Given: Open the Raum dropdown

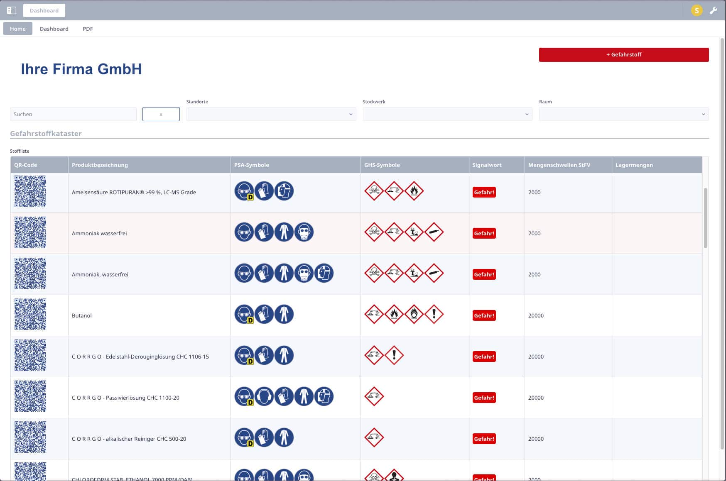Looking at the screenshot, I should (x=623, y=114).
